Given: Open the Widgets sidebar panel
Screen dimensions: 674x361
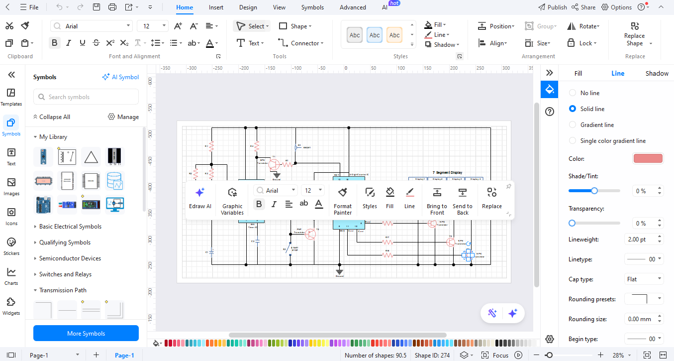Looking at the screenshot, I should (11, 306).
